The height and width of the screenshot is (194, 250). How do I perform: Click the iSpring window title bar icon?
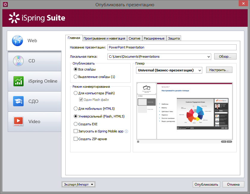[x=5, y=4]
